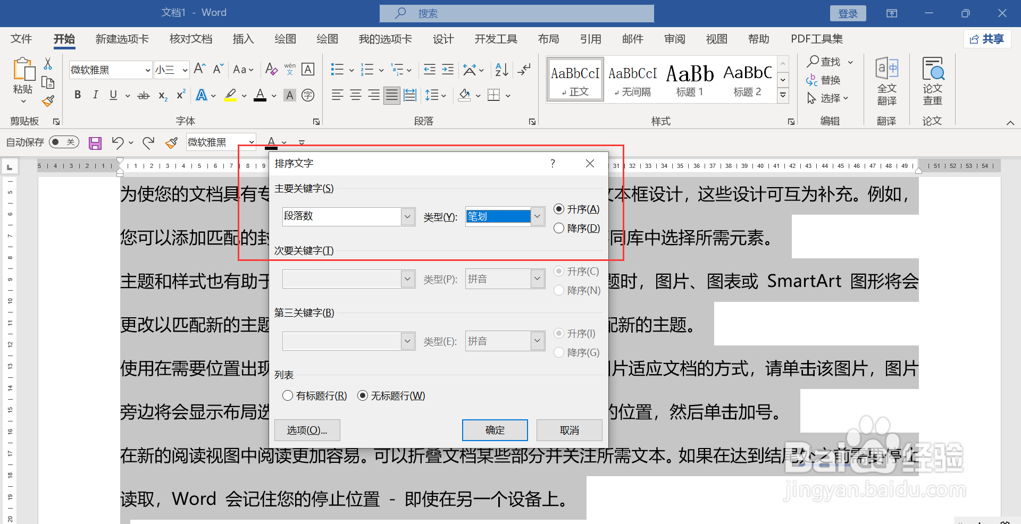Click the distributed alignment icon
Image resolution: width=1021 pixels, height=524 pixels.
[410, 95]
